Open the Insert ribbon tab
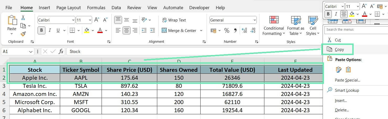Screen dimensions: 388x119 [44, 8]
